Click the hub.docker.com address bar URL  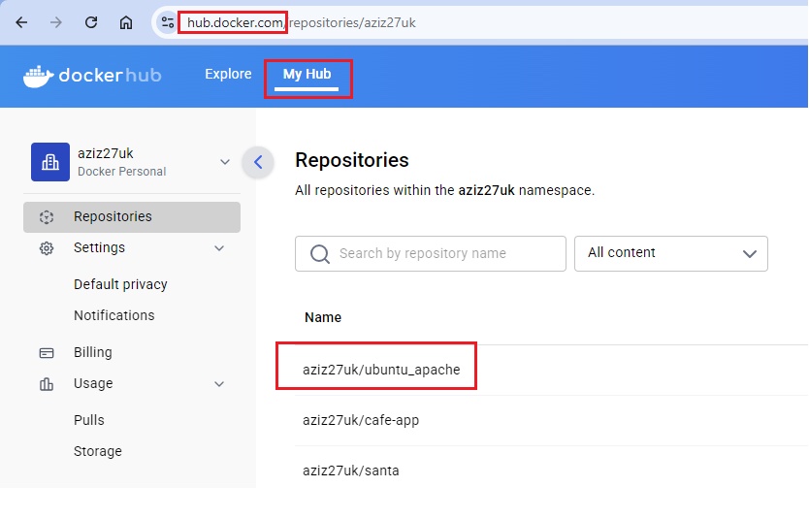pos(302,22)
